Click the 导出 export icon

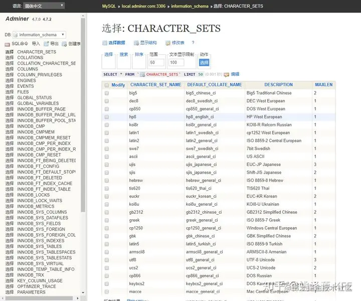click(x=46, y=44)
